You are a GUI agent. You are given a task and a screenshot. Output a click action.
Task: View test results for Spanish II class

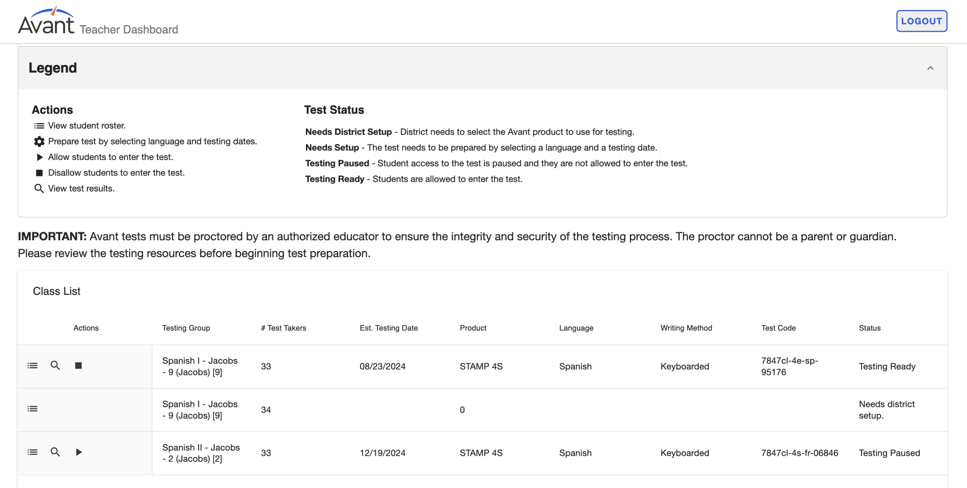coord(55,452)
